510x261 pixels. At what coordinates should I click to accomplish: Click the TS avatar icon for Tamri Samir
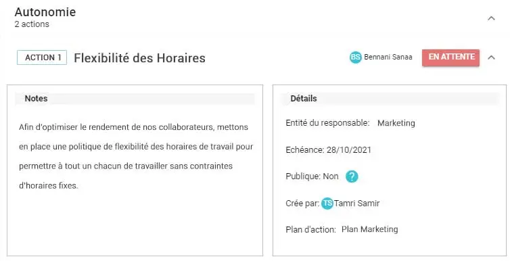(x=327, y=204)
